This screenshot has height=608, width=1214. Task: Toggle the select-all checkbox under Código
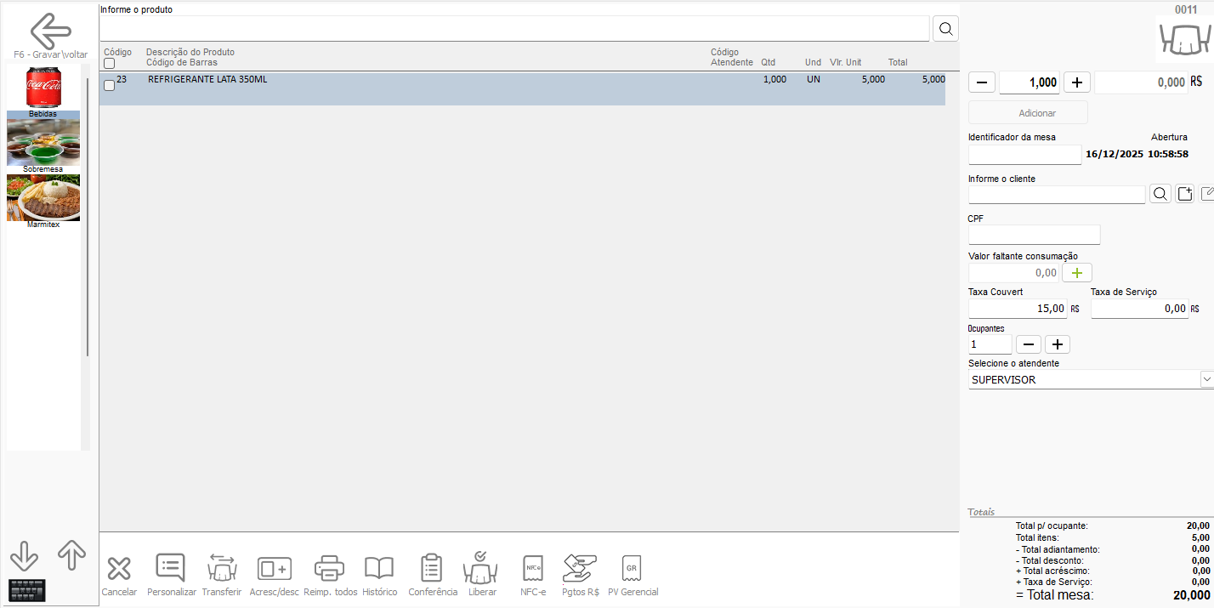click(x=109, y=64)
